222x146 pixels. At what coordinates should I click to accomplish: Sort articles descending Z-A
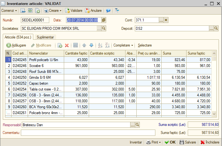pos(107,45)
